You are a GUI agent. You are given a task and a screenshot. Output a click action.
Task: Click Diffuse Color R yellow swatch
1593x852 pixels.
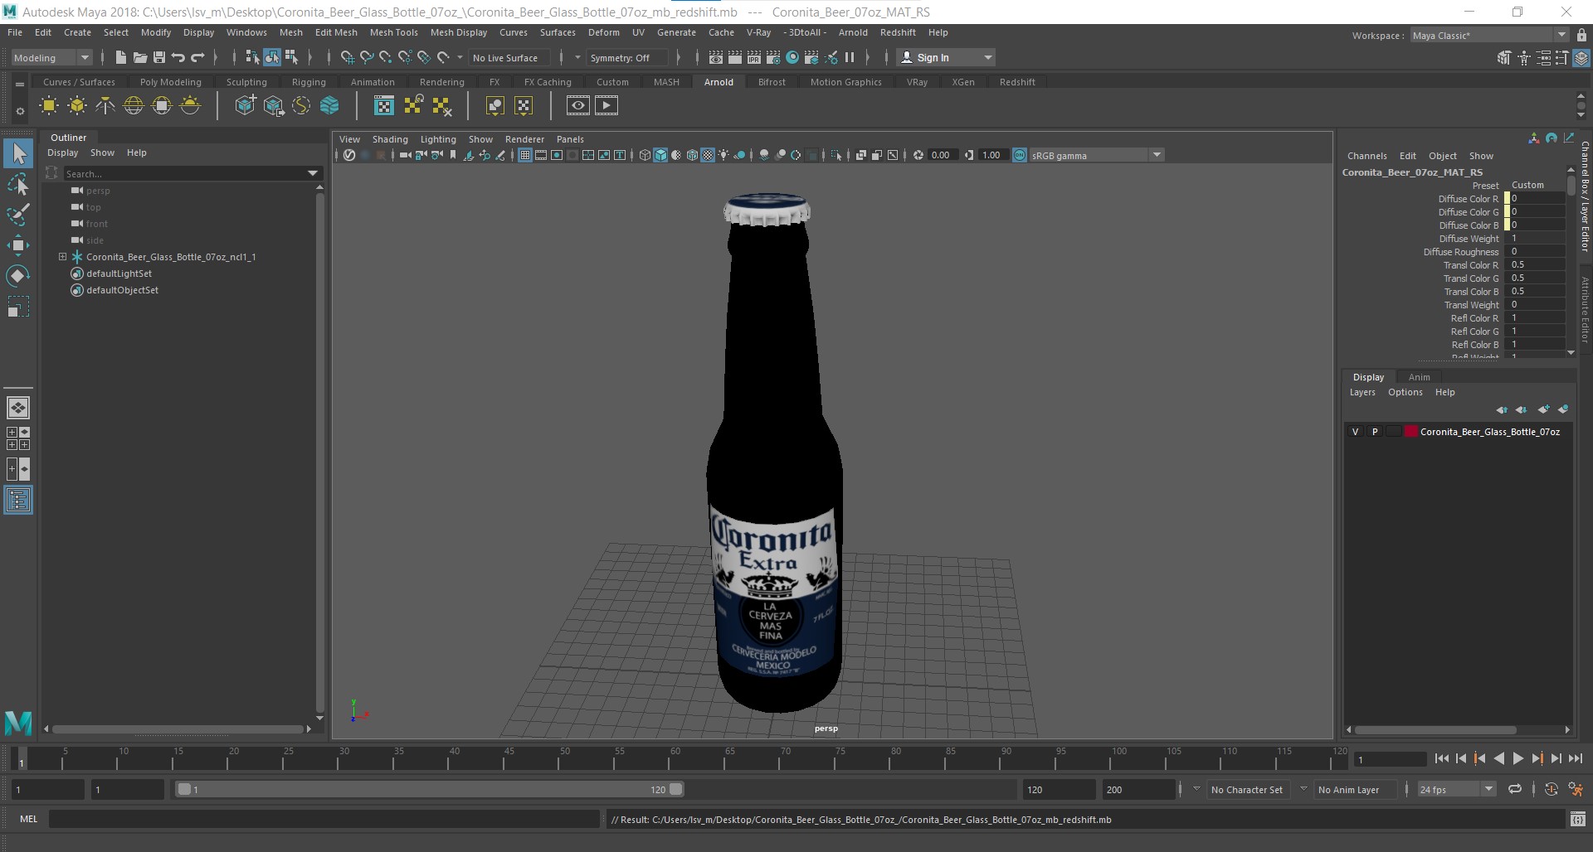tap(1507, 199)
